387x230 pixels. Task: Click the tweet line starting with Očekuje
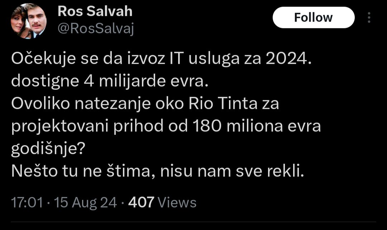click(x=159, y=59)
